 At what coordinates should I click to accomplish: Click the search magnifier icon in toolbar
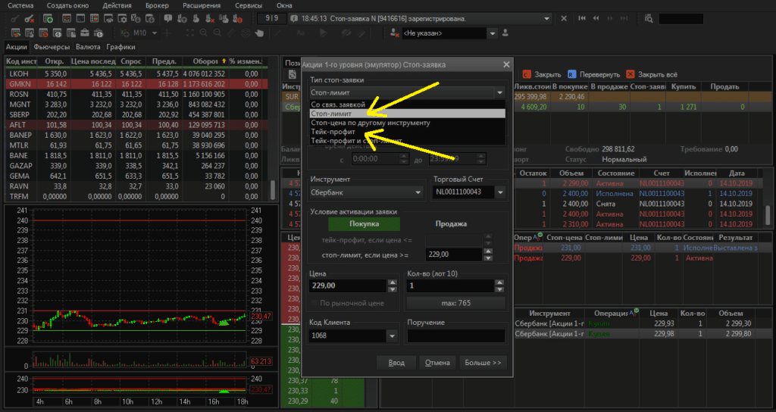[x=650, y=18]
